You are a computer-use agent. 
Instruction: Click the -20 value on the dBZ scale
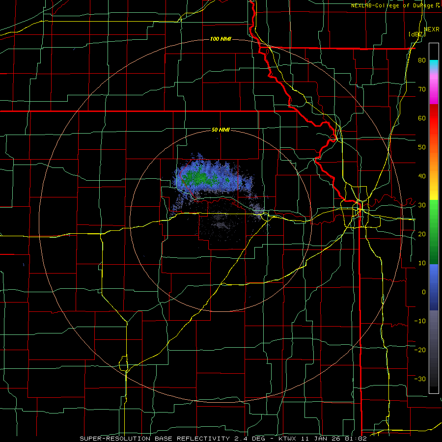pyautogui.click(x=420, y=350)
